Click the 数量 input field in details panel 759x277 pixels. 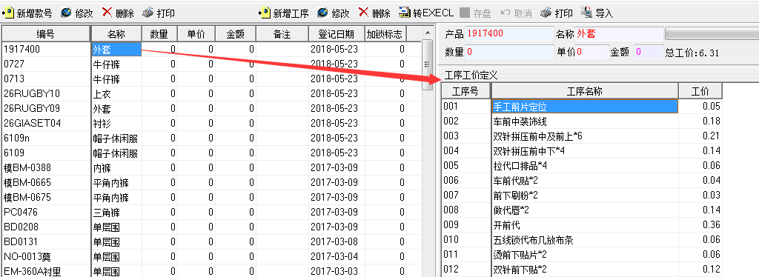509,52
